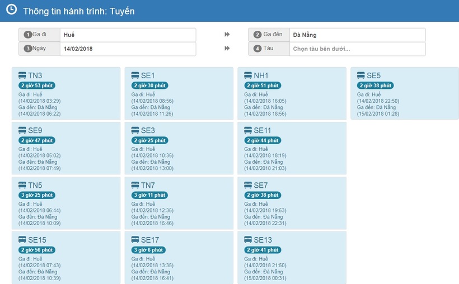Select the SE15 train title
Image resolution: width=459 pixels, height=284 pixels.
pos(37,240)
